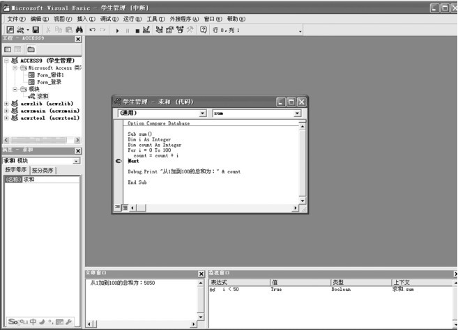Switch to Procedure View in code window
Image resolution: width=458 pixels, height=330 pixels.
(117, 207)
